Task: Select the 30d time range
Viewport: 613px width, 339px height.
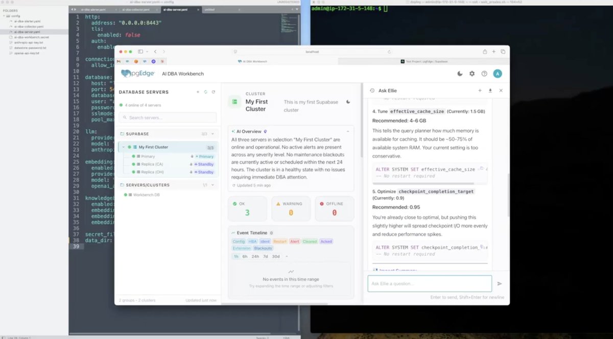Action: click(276, 256)
